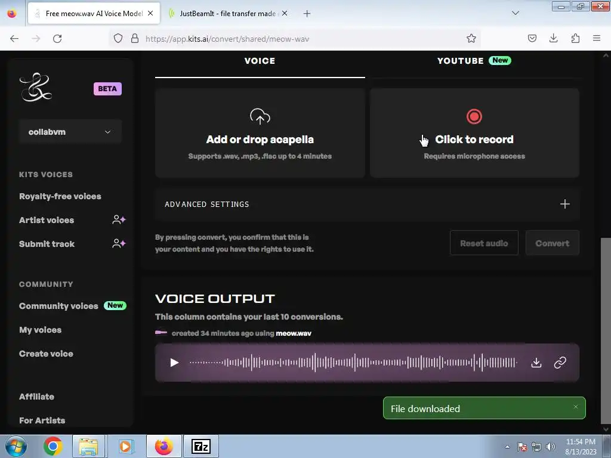Switch to the VOICE tab
The height and width of the screenshot is (458, 611).
pos(260,61)
